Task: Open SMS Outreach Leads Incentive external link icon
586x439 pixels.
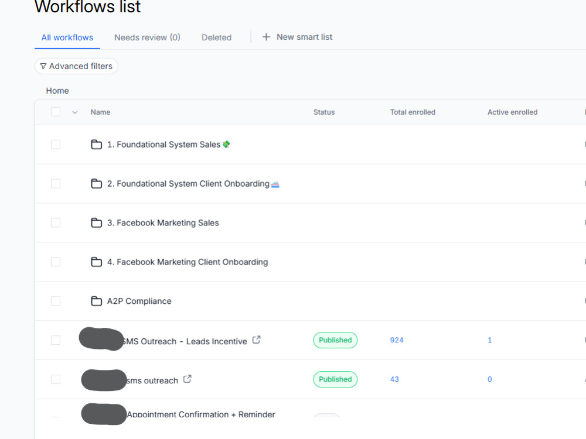Action: [x=257, y=339]
